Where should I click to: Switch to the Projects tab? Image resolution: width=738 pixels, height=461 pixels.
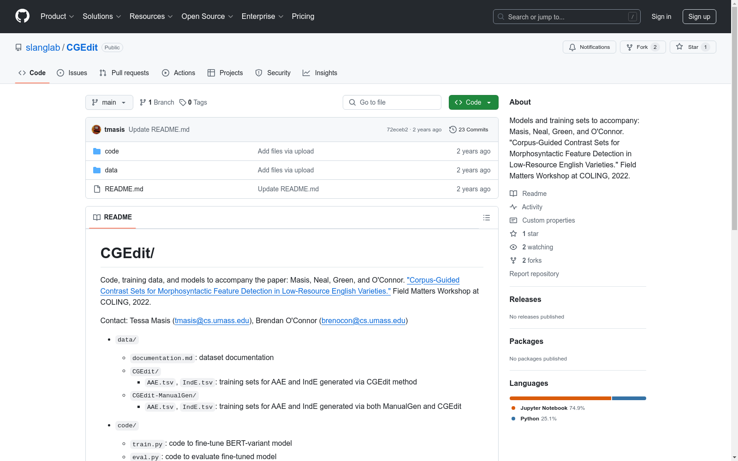[x=225, y=73]
